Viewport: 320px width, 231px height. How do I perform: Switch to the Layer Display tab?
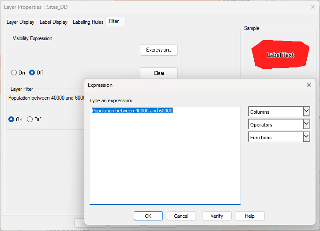coord(20,22)
